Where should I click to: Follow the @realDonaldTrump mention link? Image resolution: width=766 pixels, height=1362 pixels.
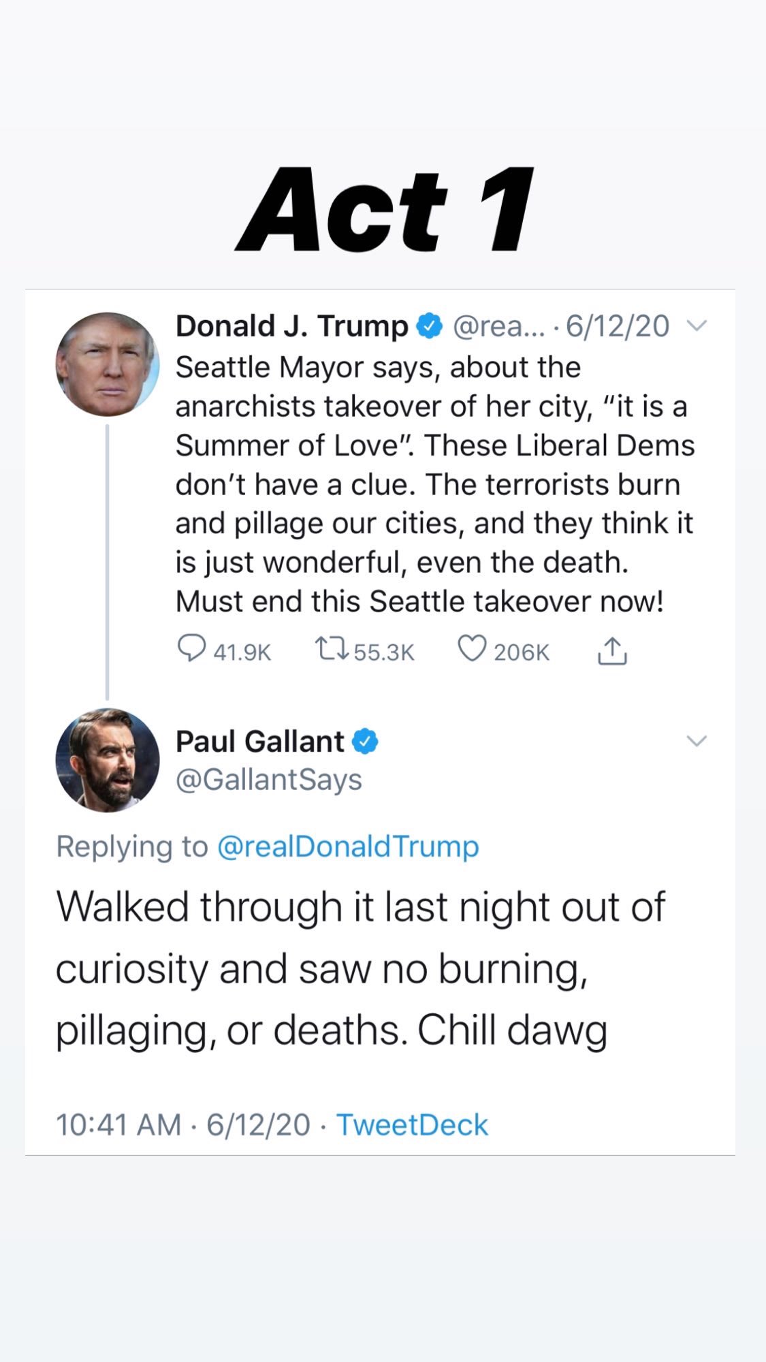pyautogui.click(x=348, y=846)
